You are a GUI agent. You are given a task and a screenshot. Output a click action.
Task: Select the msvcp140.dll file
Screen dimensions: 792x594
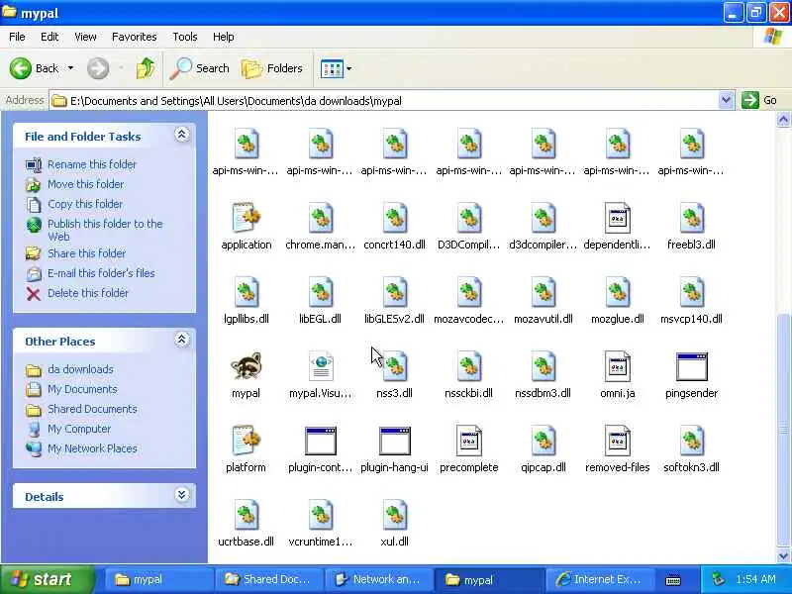[x=691, y=292]
